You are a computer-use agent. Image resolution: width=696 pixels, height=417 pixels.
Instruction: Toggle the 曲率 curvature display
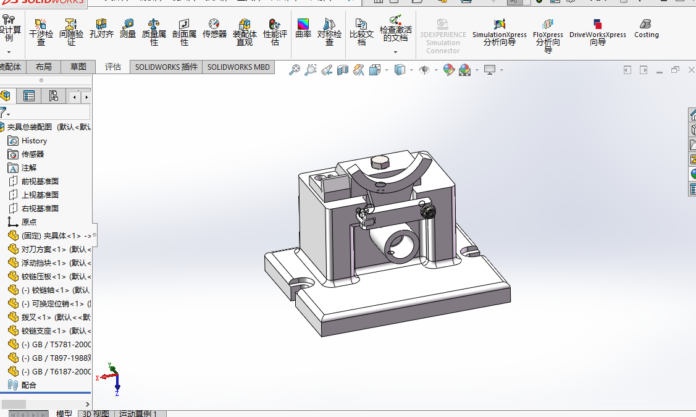click(303, 29)
